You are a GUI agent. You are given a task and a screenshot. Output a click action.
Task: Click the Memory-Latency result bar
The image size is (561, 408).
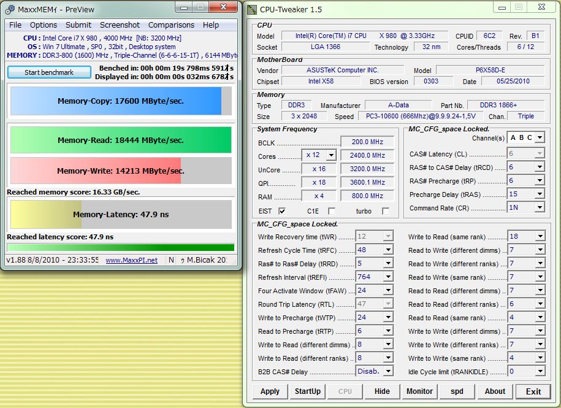coord(121,215)
